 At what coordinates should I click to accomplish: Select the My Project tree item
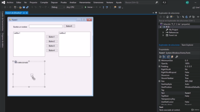173,30
